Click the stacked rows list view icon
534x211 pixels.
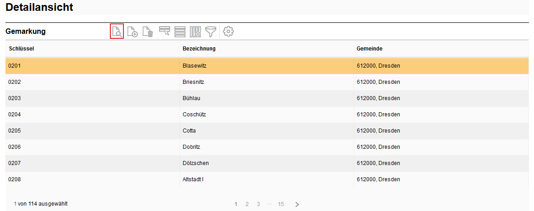(180, 32)
